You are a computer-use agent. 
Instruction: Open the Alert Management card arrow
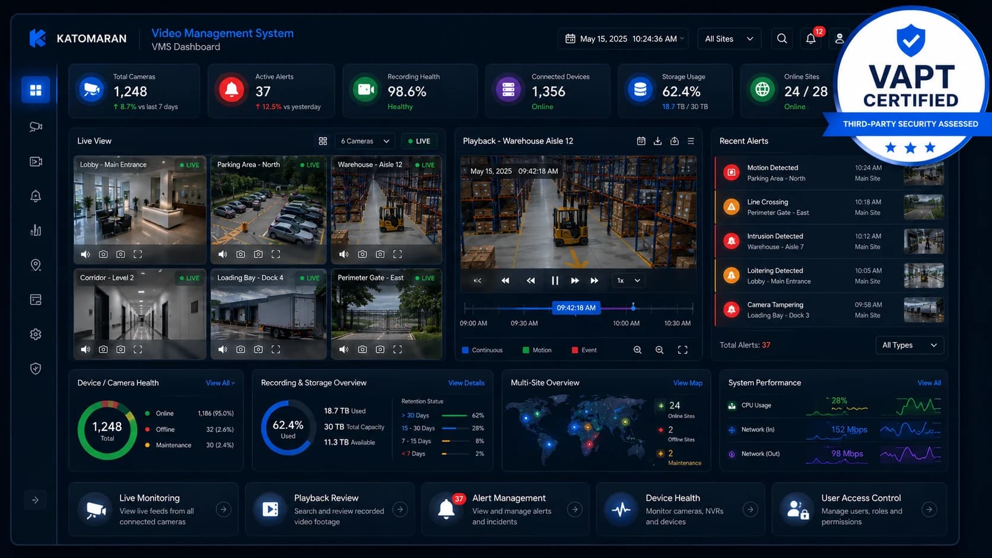click(x=574, y=509)
